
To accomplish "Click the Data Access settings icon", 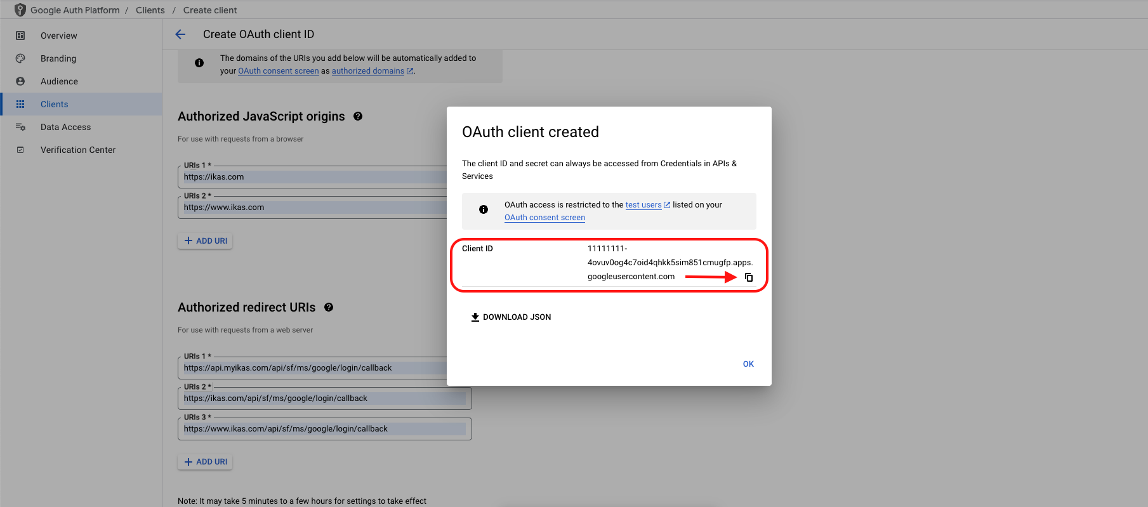I will tap(20, 127).
